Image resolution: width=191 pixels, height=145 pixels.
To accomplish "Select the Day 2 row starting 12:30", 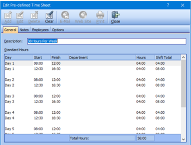I will pos(92,85).
